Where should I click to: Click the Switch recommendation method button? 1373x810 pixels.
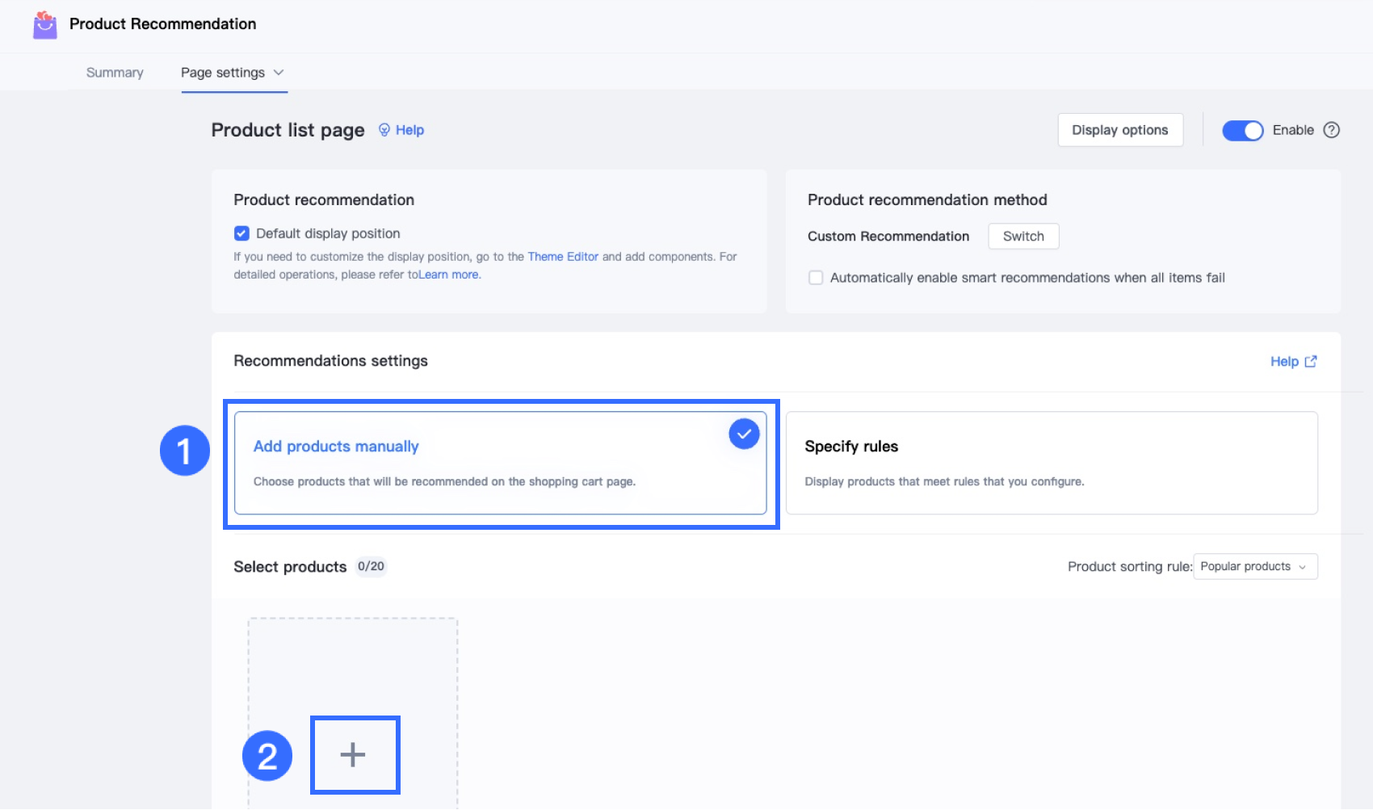[x=1023, y=237]
